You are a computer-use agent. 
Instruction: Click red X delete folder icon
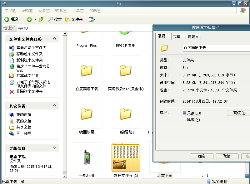tap(12, 91)
